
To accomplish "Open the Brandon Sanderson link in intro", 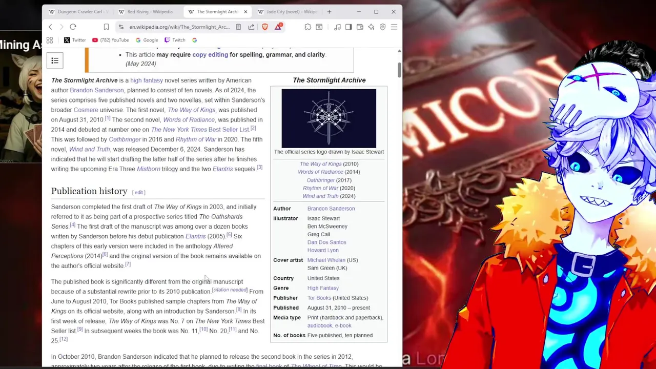I will pyautogui.click(x=96, y=90).
